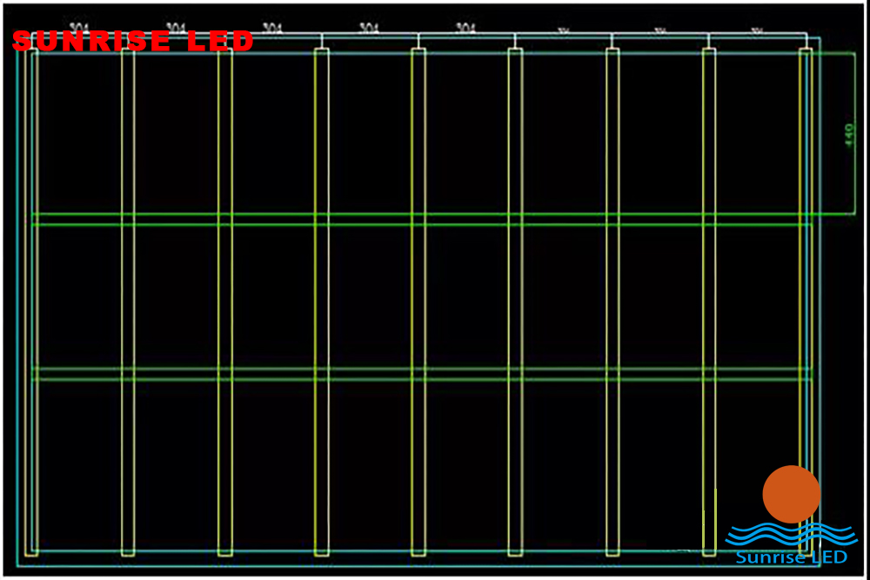Select the vertical 440 dimension label
870x580 pixels.
pyautogui.click(x=848, y=130)
